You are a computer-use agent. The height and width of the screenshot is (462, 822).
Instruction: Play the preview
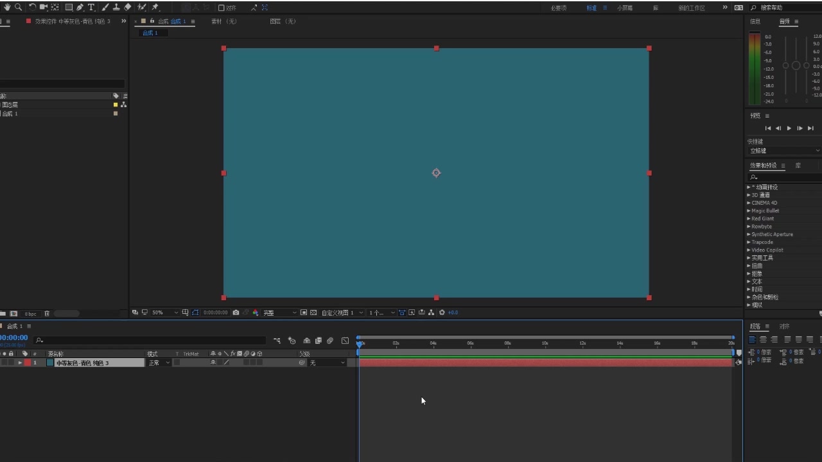click(789, 128)
